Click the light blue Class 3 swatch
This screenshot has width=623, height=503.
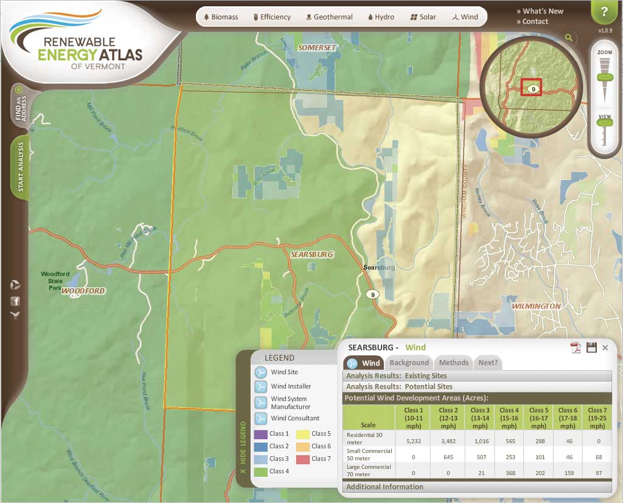click(260, 459)
